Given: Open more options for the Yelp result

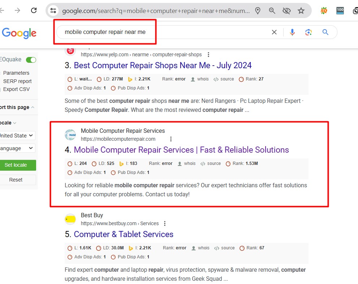Looking at the screenshot, I should [208, 54].
